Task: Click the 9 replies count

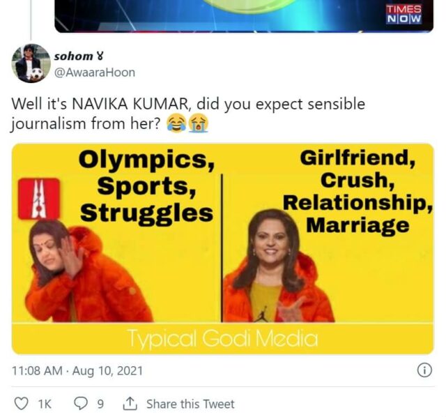Action: [100, 404]
